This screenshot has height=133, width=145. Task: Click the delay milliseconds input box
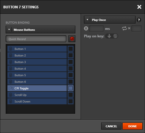coord(96,29)
